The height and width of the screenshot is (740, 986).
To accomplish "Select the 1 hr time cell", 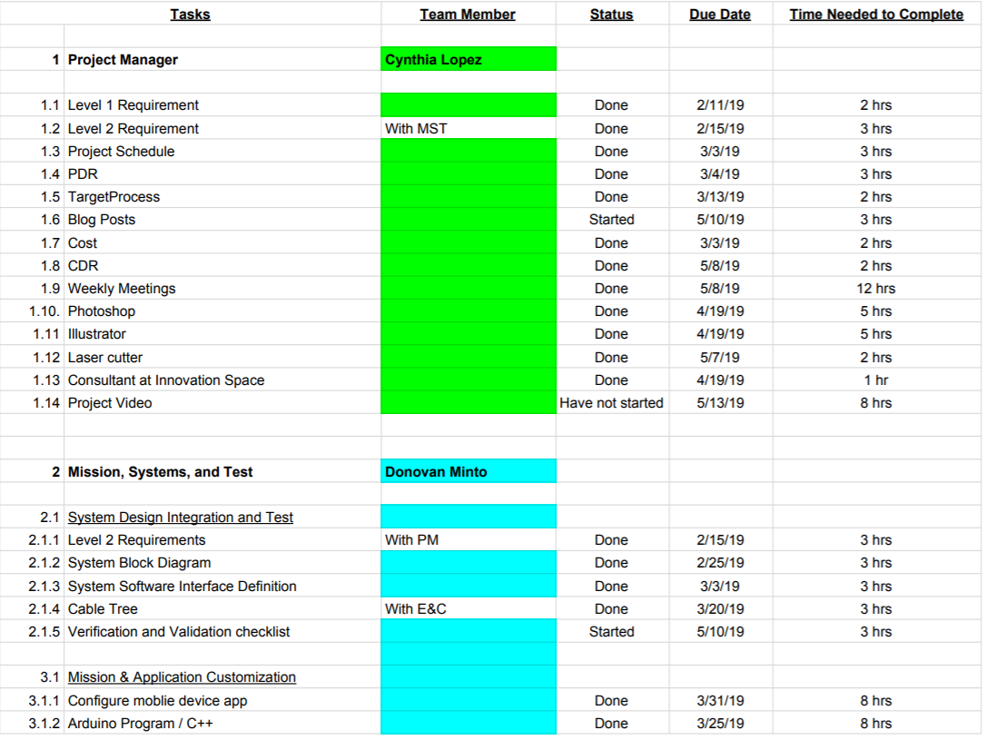I will (x=875, y=380).
